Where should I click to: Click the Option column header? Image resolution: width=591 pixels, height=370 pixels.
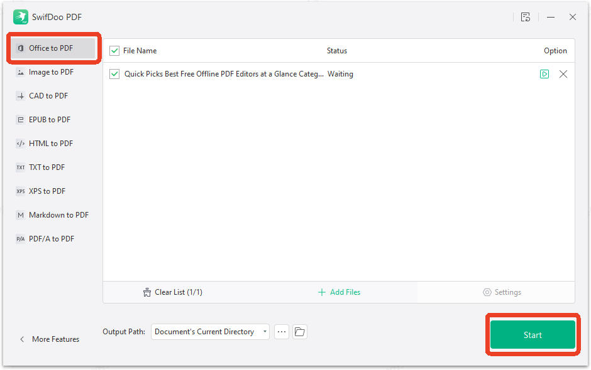(555, 51)
